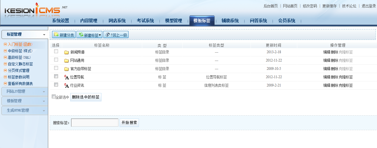The image size is (377, 148).
Task: Check the 全部选中 select-all checkbox
Action: click(54, 97)
